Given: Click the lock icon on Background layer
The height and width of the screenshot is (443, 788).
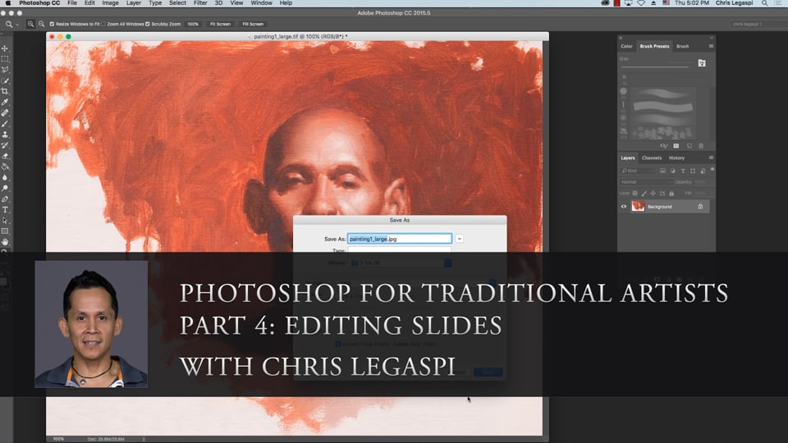Looking at the screenshot, I should tap(700, 207).
